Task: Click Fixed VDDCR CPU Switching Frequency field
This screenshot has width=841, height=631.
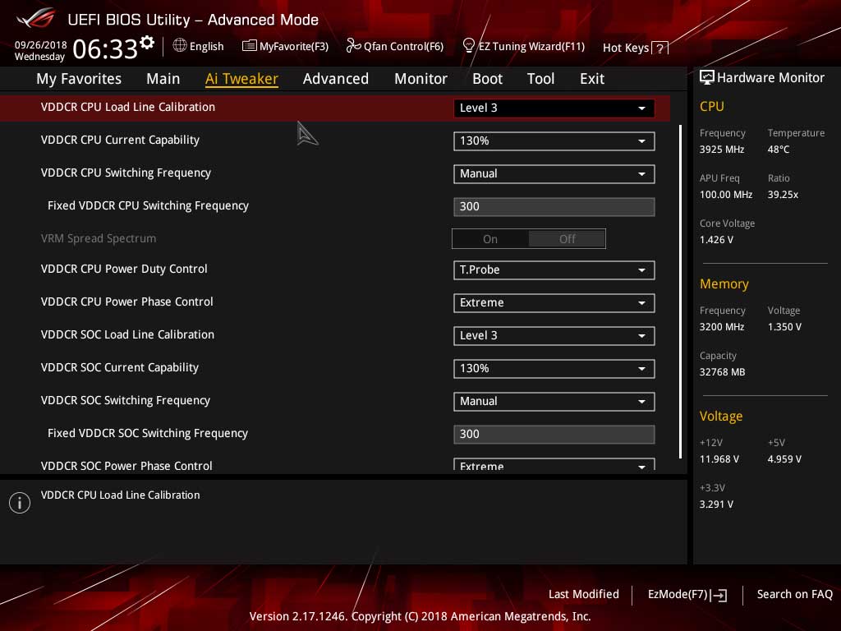Action: click(x=554, y=207)
